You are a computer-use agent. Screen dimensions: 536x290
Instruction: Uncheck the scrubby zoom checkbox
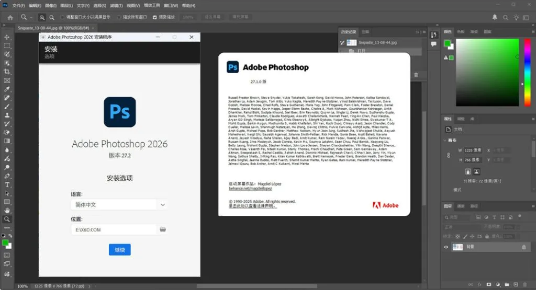point(155,17)
